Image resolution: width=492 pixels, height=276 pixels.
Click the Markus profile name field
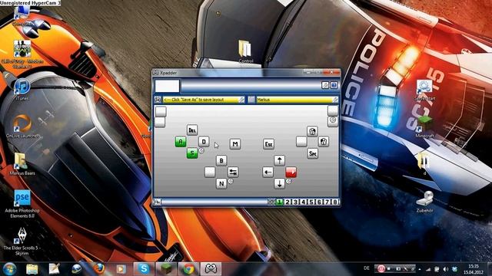[294, 100]
